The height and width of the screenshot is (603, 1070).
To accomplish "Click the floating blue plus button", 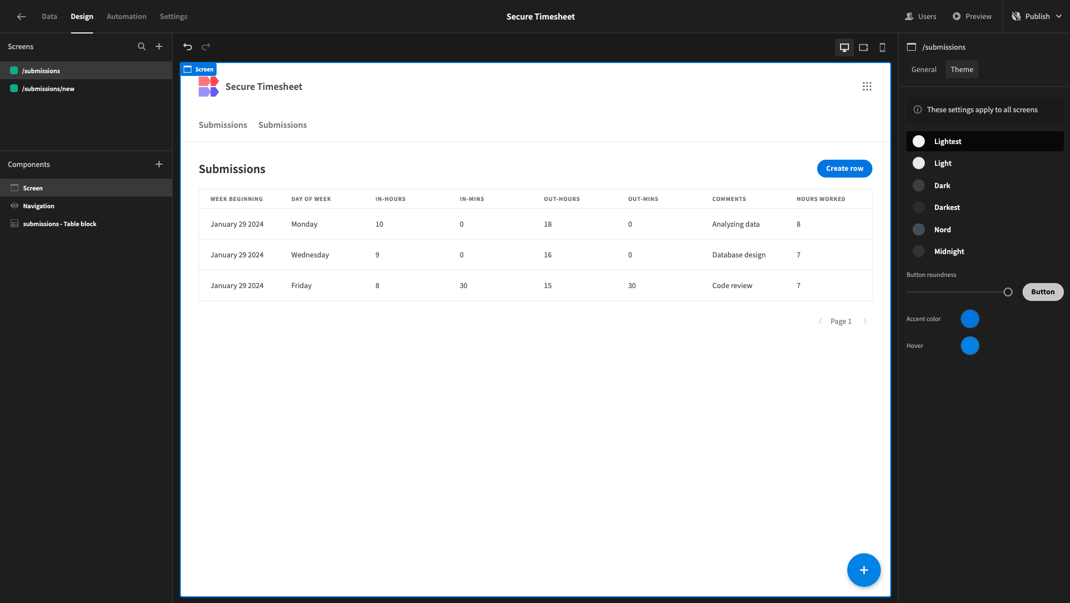I will [864, 570].
